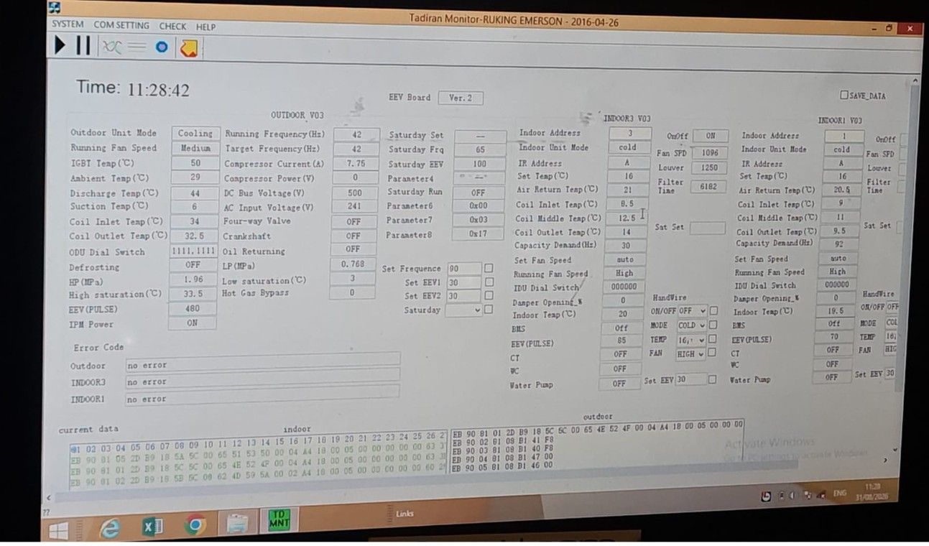Screen dimensions: 929x546
Task: Tick the Set EEV2 checkbox
Action: (x=489, y=295)
